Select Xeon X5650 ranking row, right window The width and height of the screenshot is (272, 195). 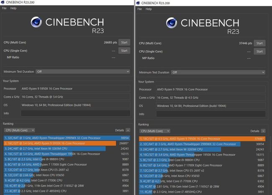coord(202,176)
